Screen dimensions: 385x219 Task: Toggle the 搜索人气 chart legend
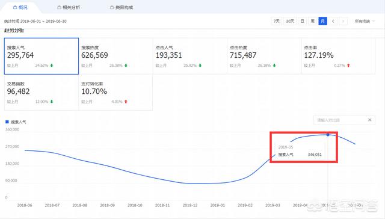pyautogui.click(x=16, y=122)
